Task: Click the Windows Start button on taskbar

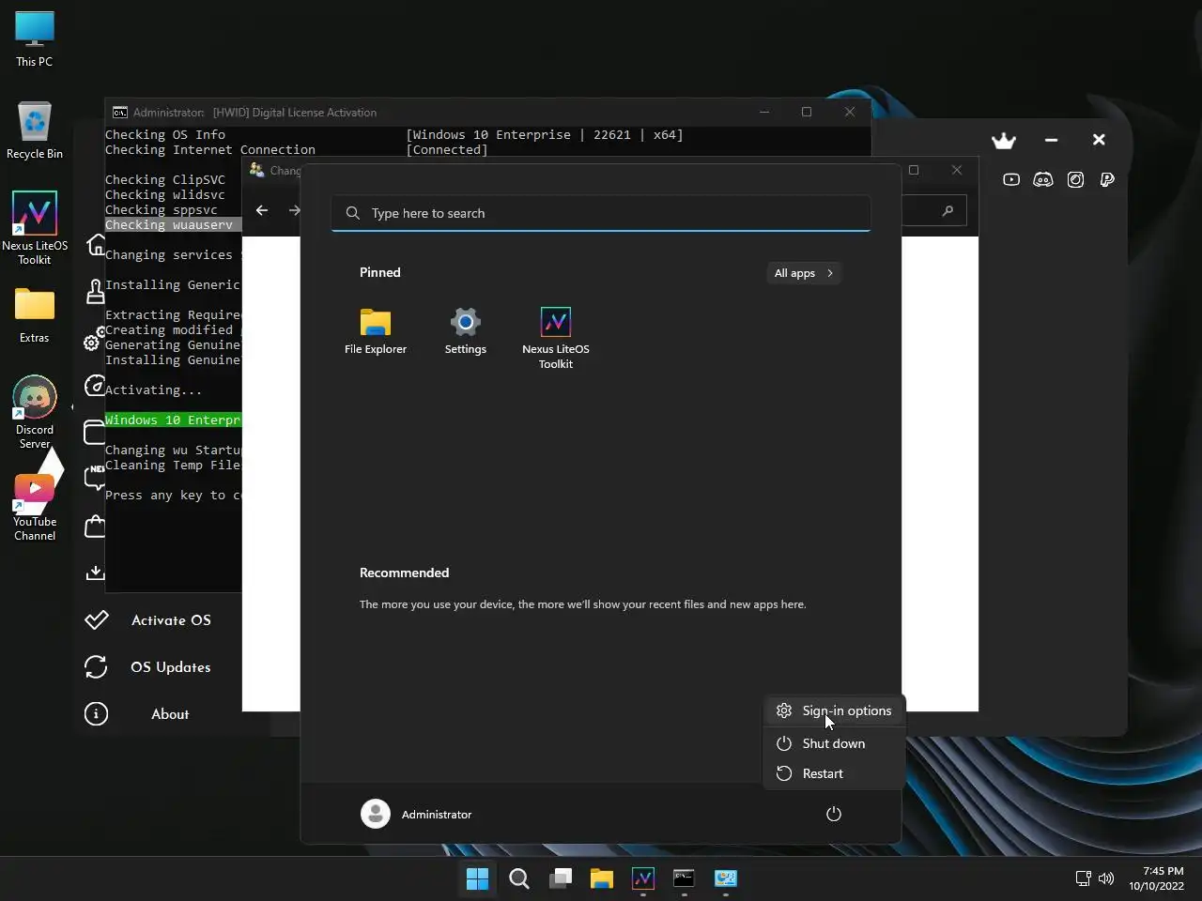Action: [478, 878]
